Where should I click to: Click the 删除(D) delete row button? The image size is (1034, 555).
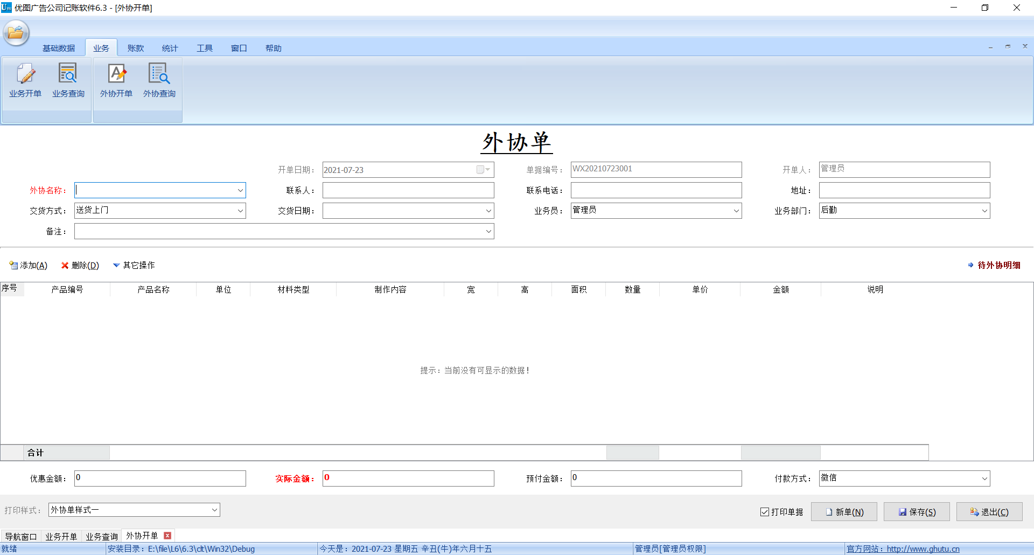(80, 265)
